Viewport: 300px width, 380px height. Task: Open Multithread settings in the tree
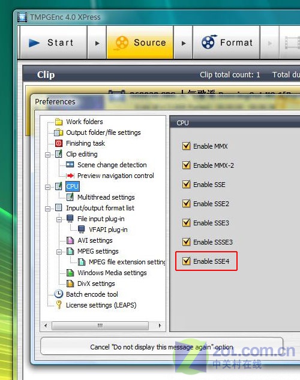coord(106,197)
